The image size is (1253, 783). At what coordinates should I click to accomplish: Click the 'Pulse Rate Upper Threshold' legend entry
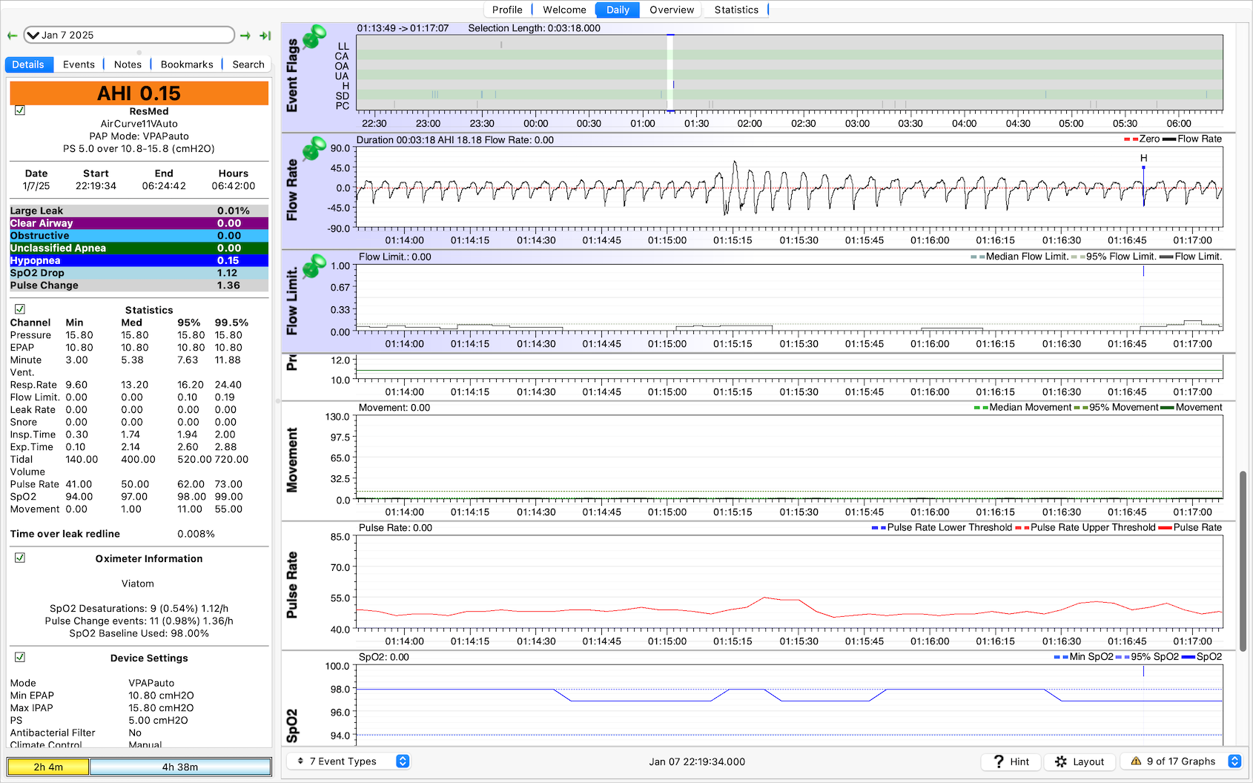click(1085, 528)
